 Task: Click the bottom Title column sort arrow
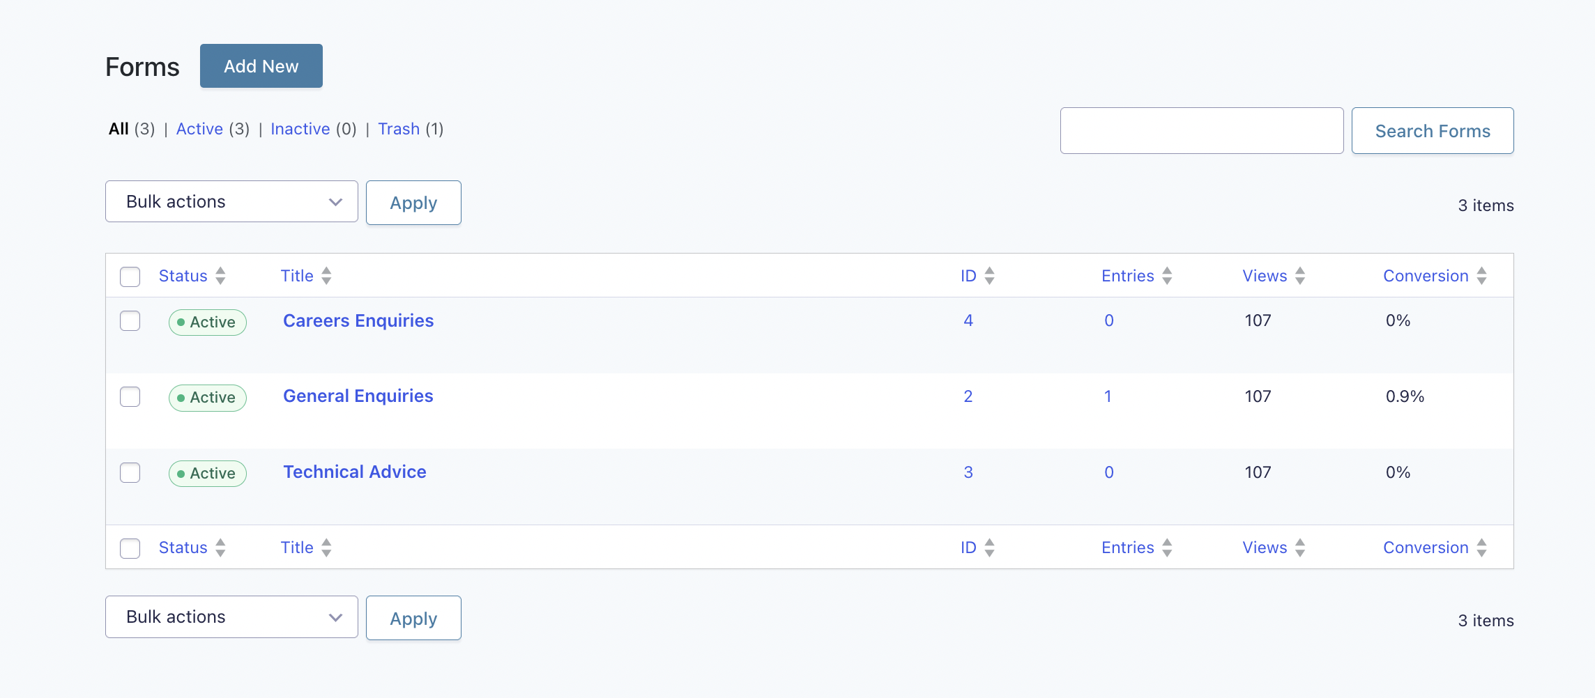click(327, 548)
